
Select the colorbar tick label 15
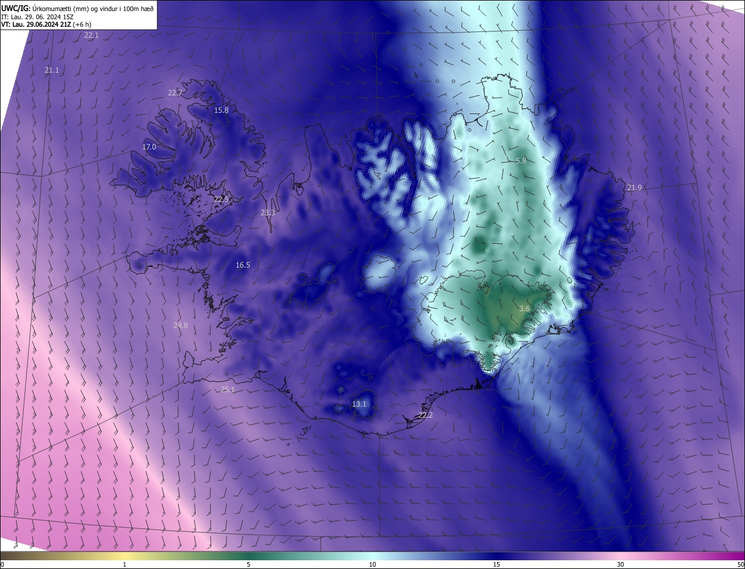[496, 565]
